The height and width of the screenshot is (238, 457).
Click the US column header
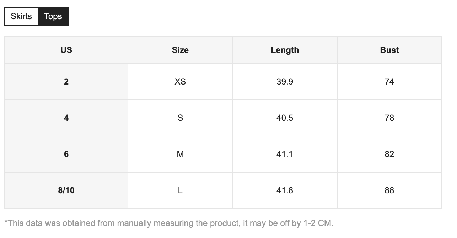[66, 50]
